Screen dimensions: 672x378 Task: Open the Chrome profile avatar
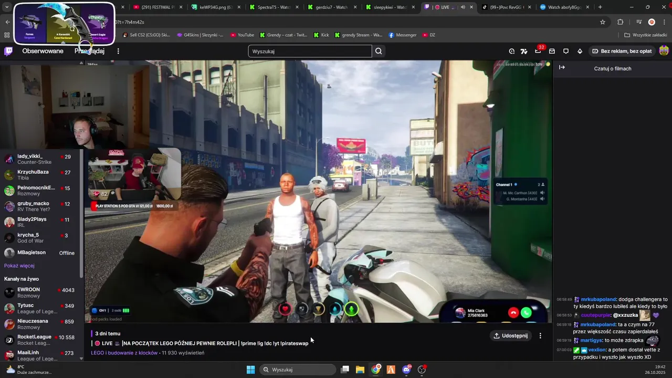(x=652, y=22)
